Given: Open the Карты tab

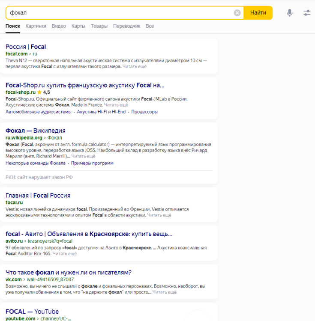Looking at the screenshot, I should [x=78, y=26].
